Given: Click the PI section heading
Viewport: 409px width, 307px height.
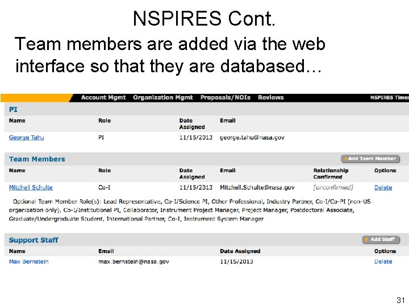Looking at the screenshot, I should pyautogui.click(x=13, y=109).
